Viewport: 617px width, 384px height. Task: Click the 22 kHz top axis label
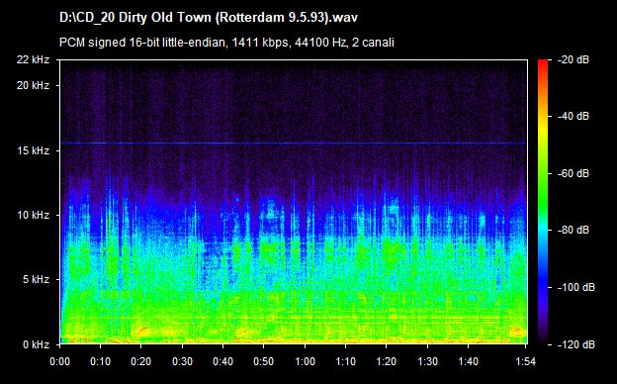pos(33,59)
